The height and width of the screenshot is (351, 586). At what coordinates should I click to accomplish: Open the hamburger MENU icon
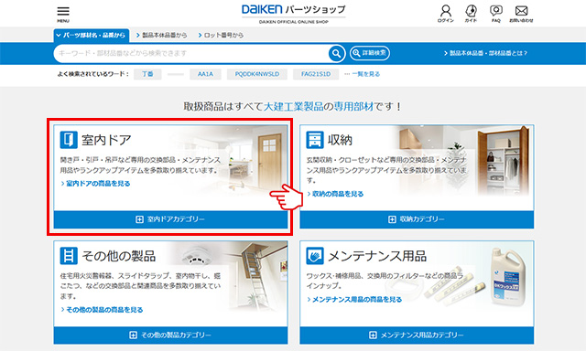(x=63, y=15)
